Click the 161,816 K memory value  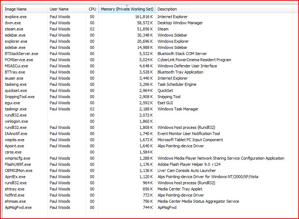click(144, 17)
